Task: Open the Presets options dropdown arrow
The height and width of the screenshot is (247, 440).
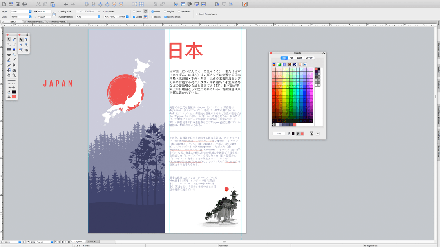Action: click(318, 134)
